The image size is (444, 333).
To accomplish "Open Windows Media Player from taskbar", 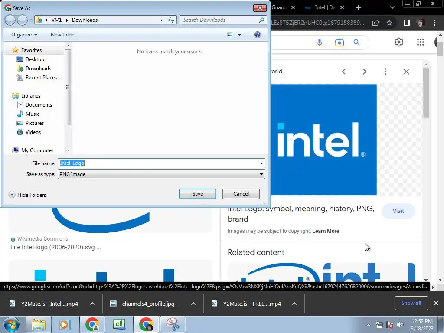I will (65, 324).
